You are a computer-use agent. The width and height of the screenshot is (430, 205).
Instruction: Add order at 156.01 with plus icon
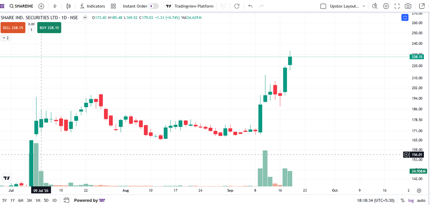406,155
